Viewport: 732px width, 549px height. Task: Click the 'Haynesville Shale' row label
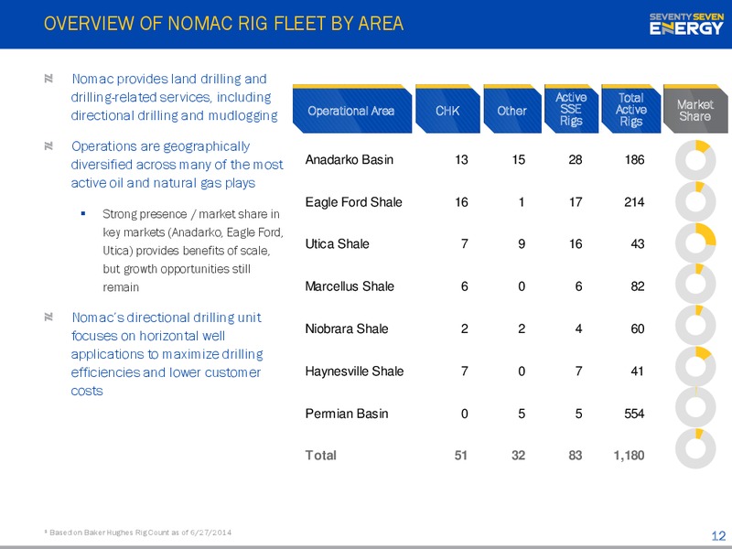(x=354, y=371)
